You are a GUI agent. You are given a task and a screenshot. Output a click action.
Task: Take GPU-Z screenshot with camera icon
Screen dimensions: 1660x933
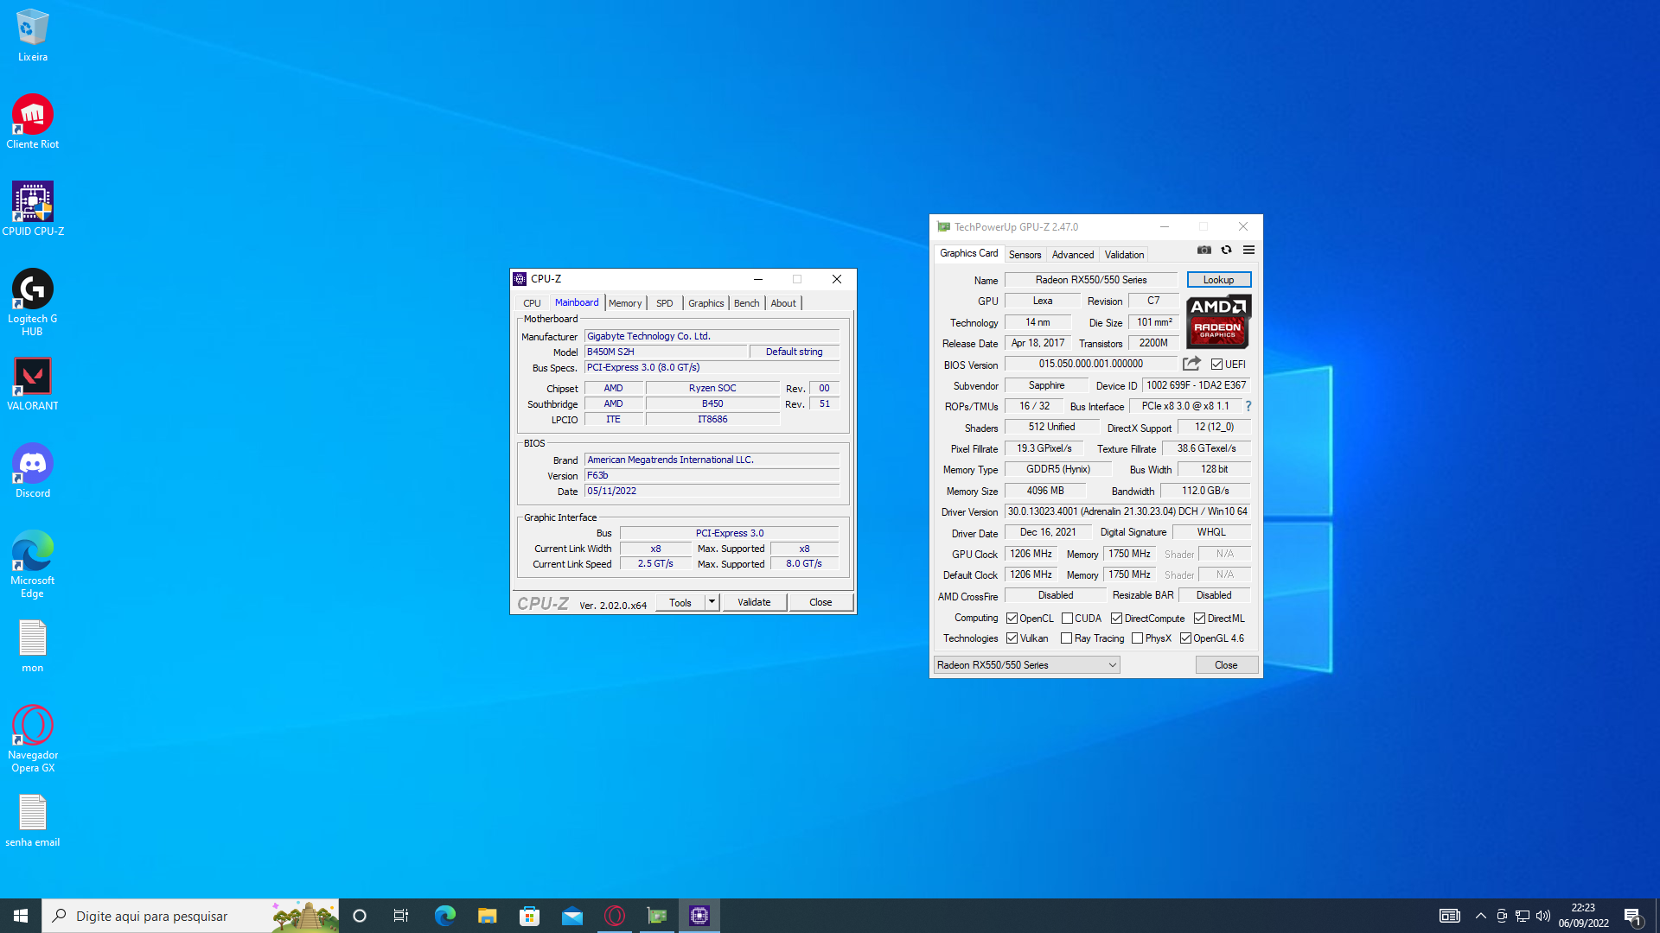1203,250
